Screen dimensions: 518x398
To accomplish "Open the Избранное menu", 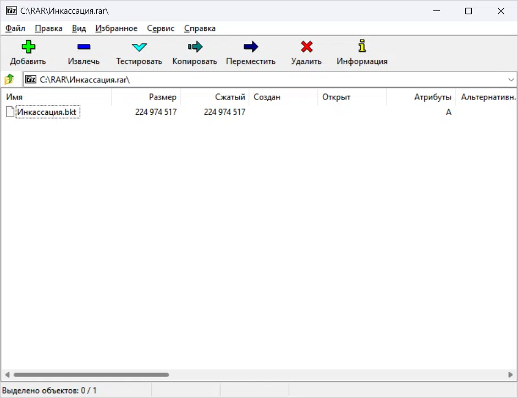I will [x=116, y=29].
